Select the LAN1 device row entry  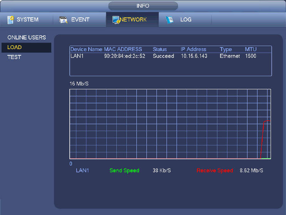[77, 56]
